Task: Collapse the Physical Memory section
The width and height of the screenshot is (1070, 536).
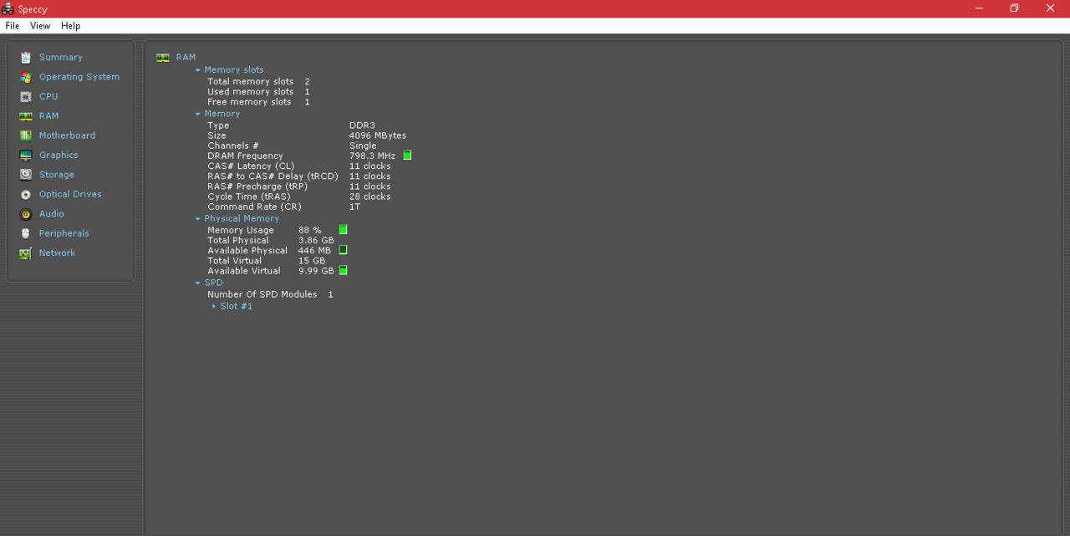Action: (x=198, y=219)
